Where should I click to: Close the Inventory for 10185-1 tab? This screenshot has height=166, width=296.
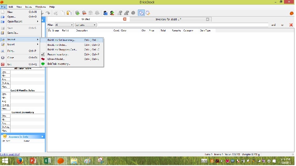tap(208, 19)
